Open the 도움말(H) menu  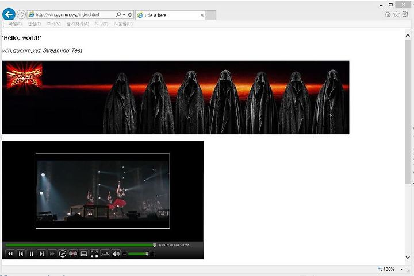(123, 24)
